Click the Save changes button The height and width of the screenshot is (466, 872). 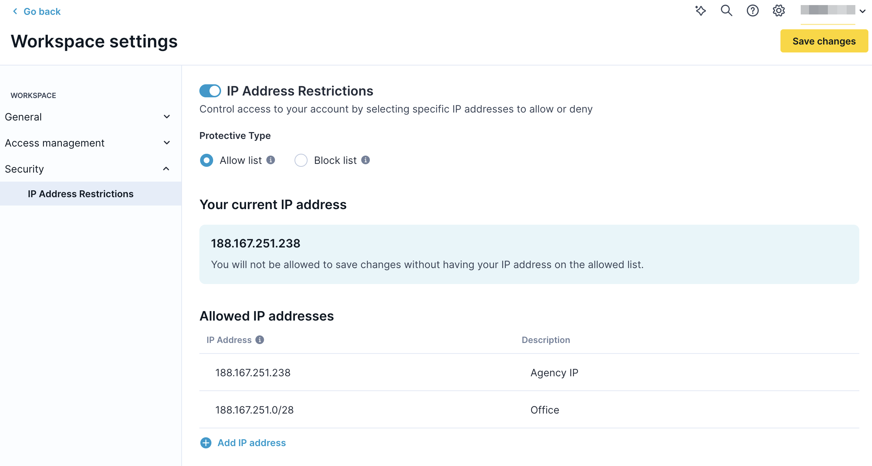point(824,41)
